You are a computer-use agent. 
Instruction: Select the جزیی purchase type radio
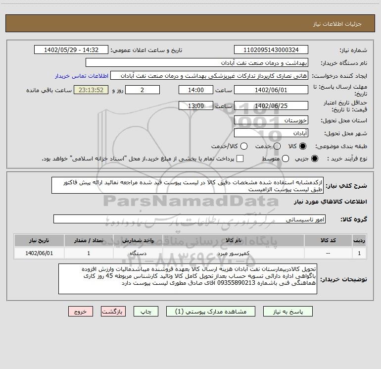click(315, 158)
